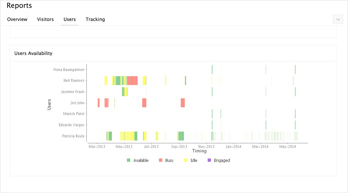Viewport: 348px width, 193px height.
Task: Click the Available legend label
Action: click(x=141, y=160)
